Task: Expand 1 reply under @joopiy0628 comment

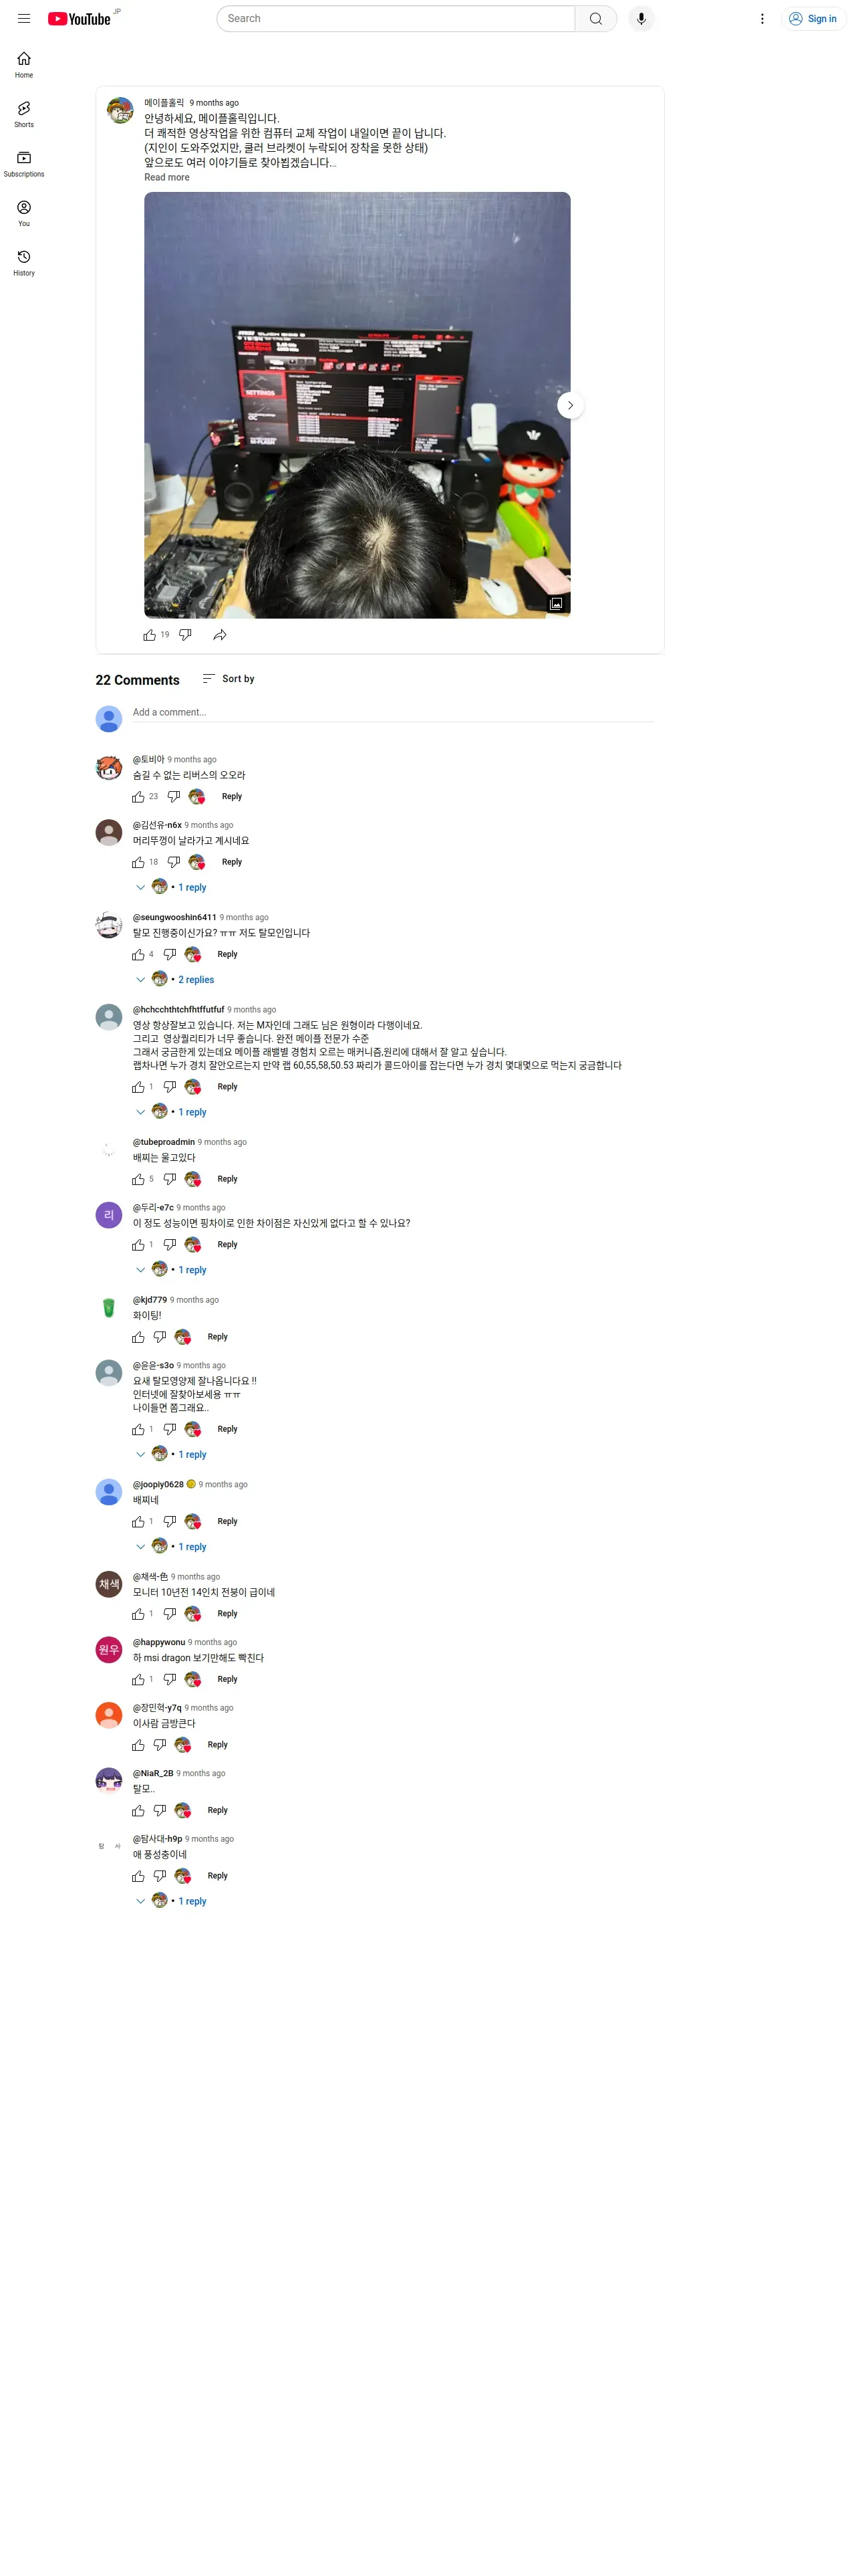Action: pyautogui.click(x=171, y=1547)
